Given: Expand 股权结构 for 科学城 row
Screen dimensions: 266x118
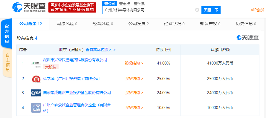Looking at the screenshot, I should 134,79.
